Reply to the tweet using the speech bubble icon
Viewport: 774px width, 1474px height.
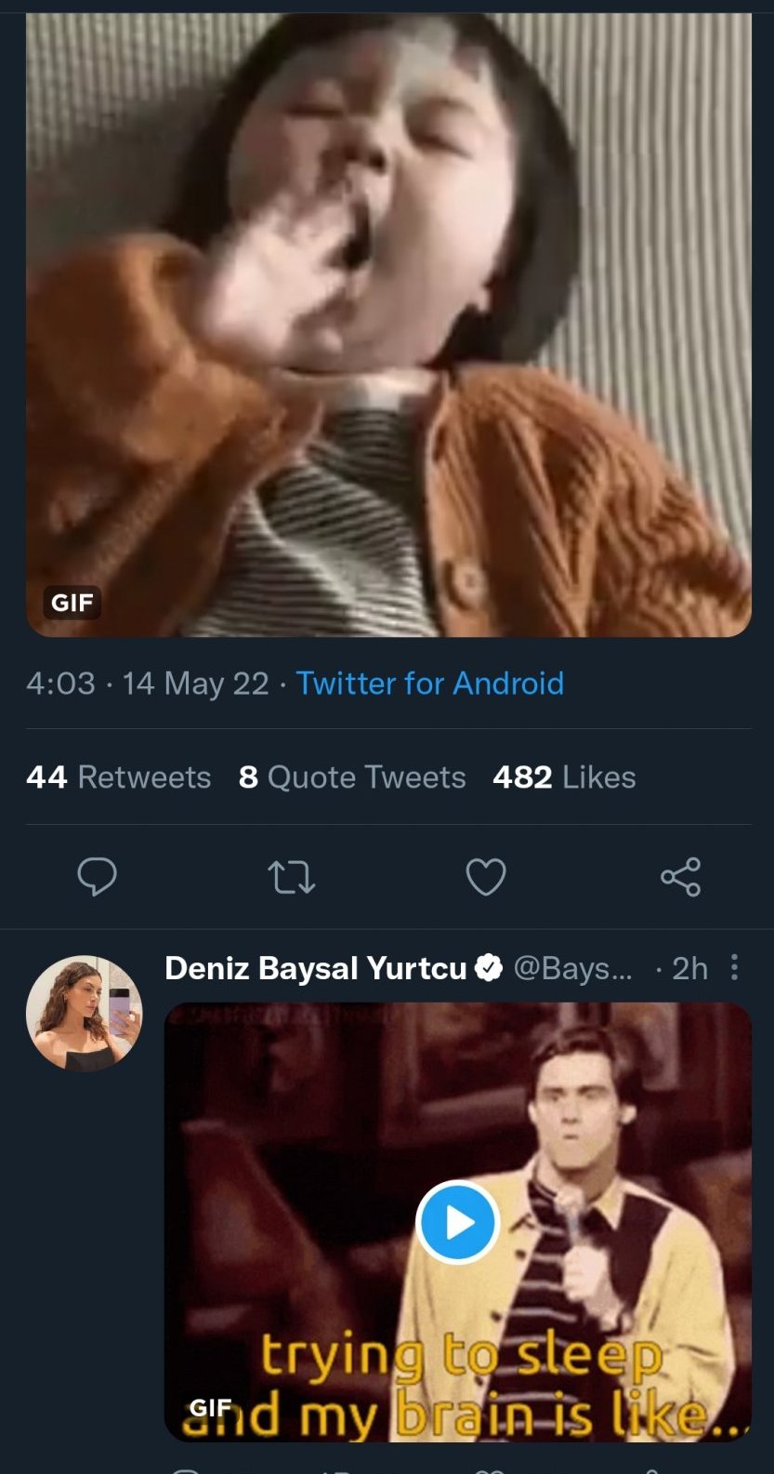(97, 876)
